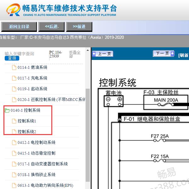Image resolution: width=189 pixels, height=189 pixels.
Task: Click the document icon beside 控制系统1
Action: [14, 121]
